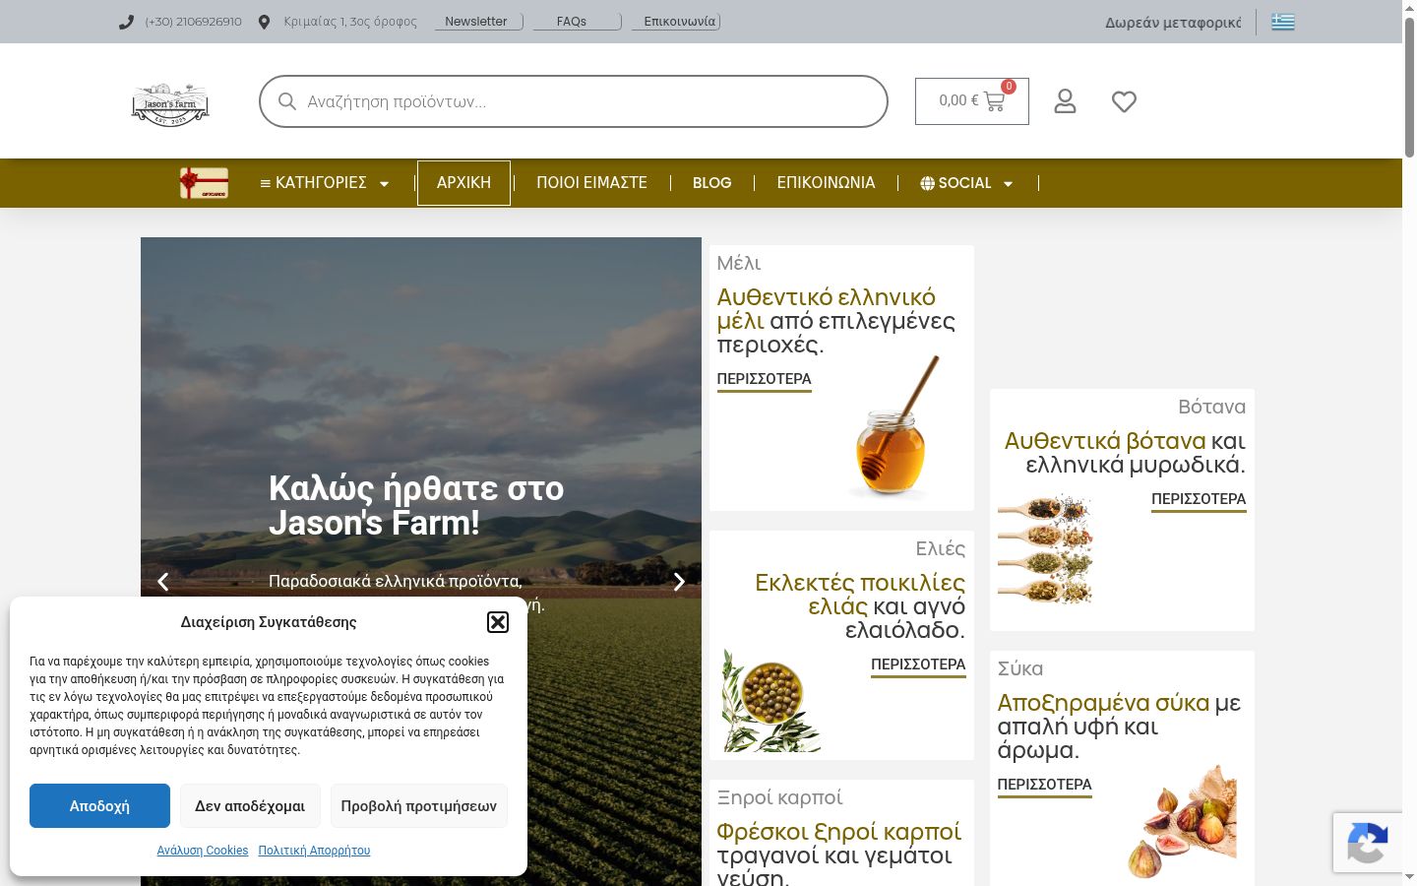Open Jason's Farm logo homepage
The image size is (1417, 886).
click(x=170, y=103)
